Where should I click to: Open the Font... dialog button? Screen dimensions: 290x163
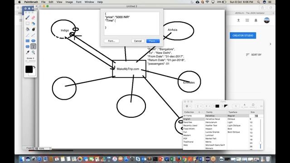point(111,41)
